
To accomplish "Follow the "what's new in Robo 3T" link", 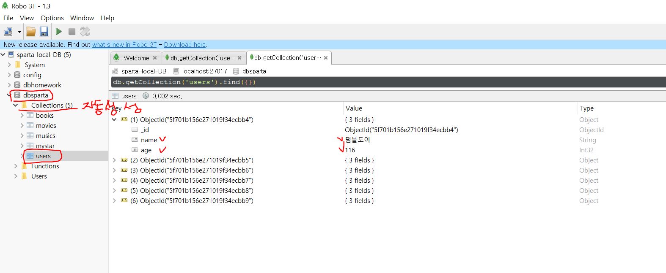I will tap(124, 45).
